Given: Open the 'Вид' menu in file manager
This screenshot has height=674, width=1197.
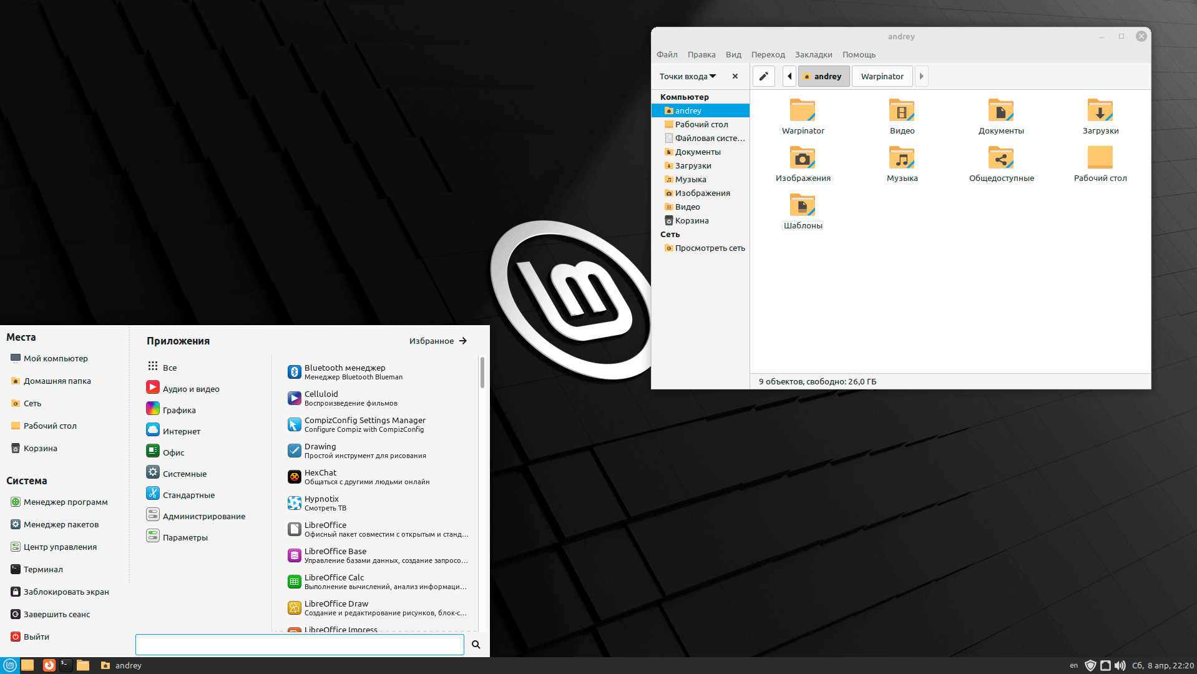Looking at the screenshot, I should [x=733, y=54].
